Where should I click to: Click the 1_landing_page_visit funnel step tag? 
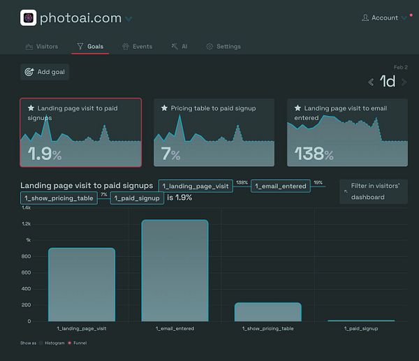(196, 186)
